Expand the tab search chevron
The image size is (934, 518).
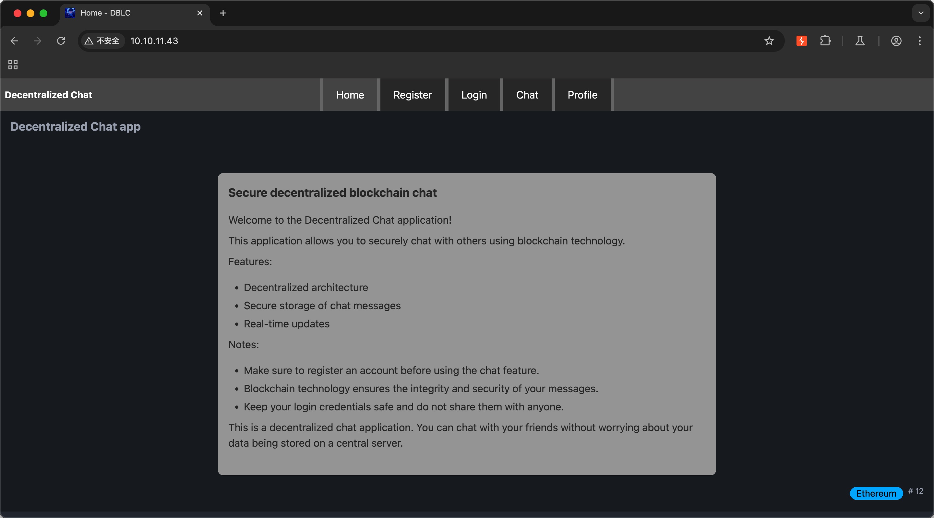click(921, 13)
